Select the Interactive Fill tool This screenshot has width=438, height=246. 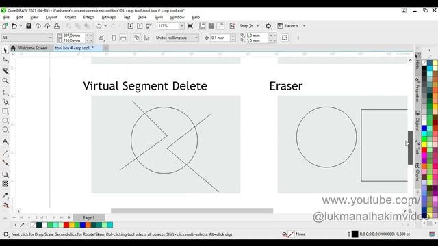click(5, 205)
